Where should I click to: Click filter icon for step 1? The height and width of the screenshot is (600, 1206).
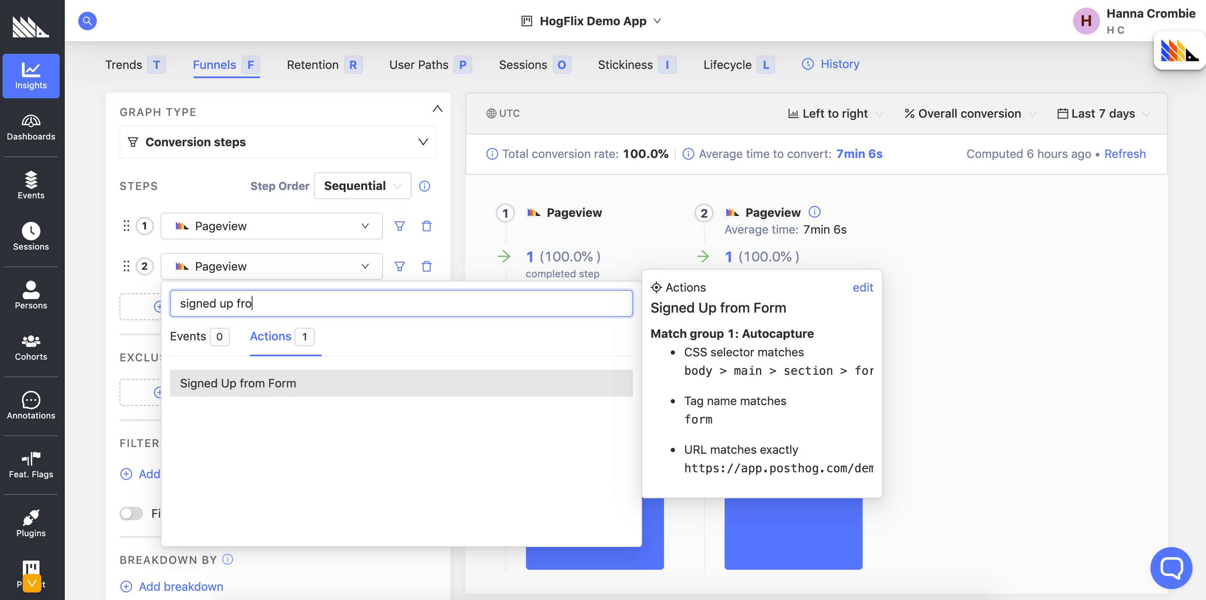[399, 226]
